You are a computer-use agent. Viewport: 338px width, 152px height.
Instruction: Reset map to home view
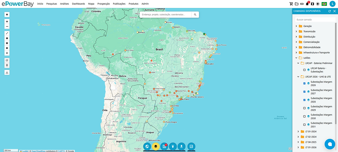point(7,14)
